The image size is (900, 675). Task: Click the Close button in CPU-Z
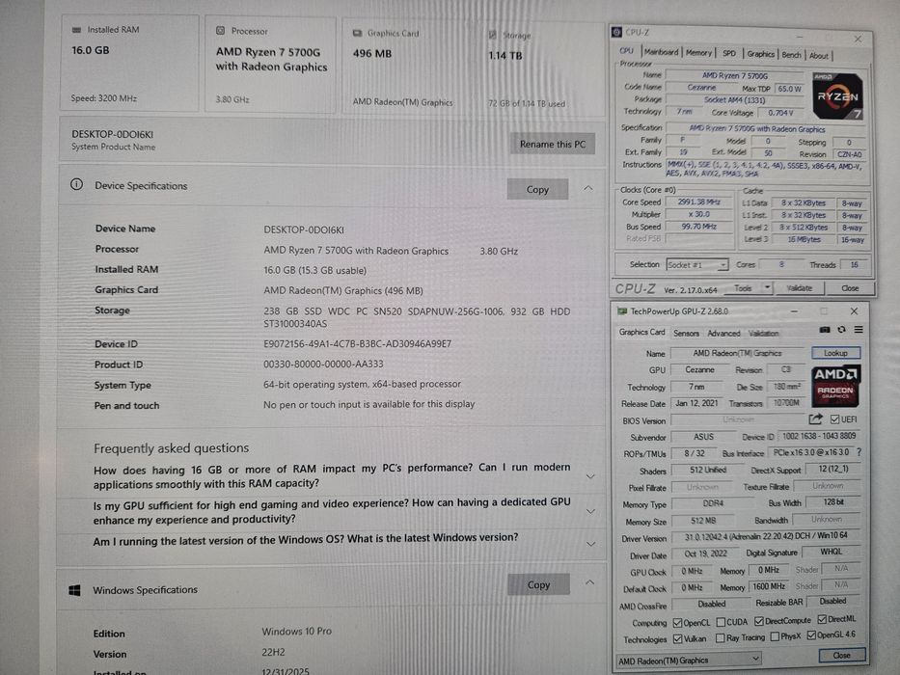[850, 288]
